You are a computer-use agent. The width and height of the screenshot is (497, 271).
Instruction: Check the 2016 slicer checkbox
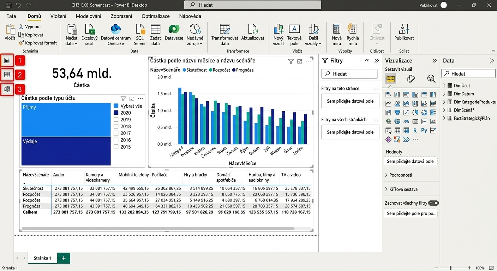point(116,140)
